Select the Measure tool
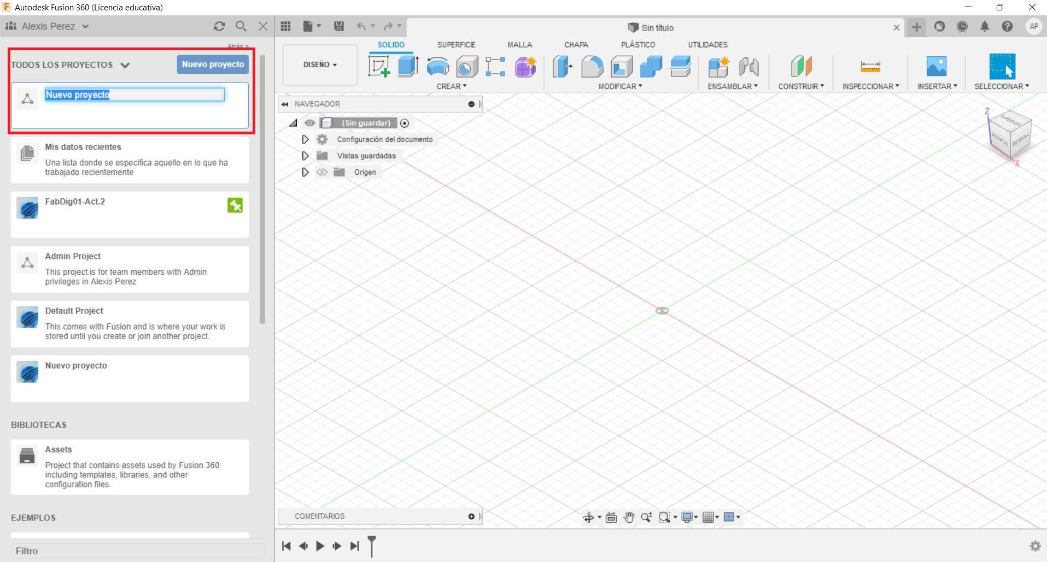1047x562 pixels. pyautogui.click(x=870, y=67)
